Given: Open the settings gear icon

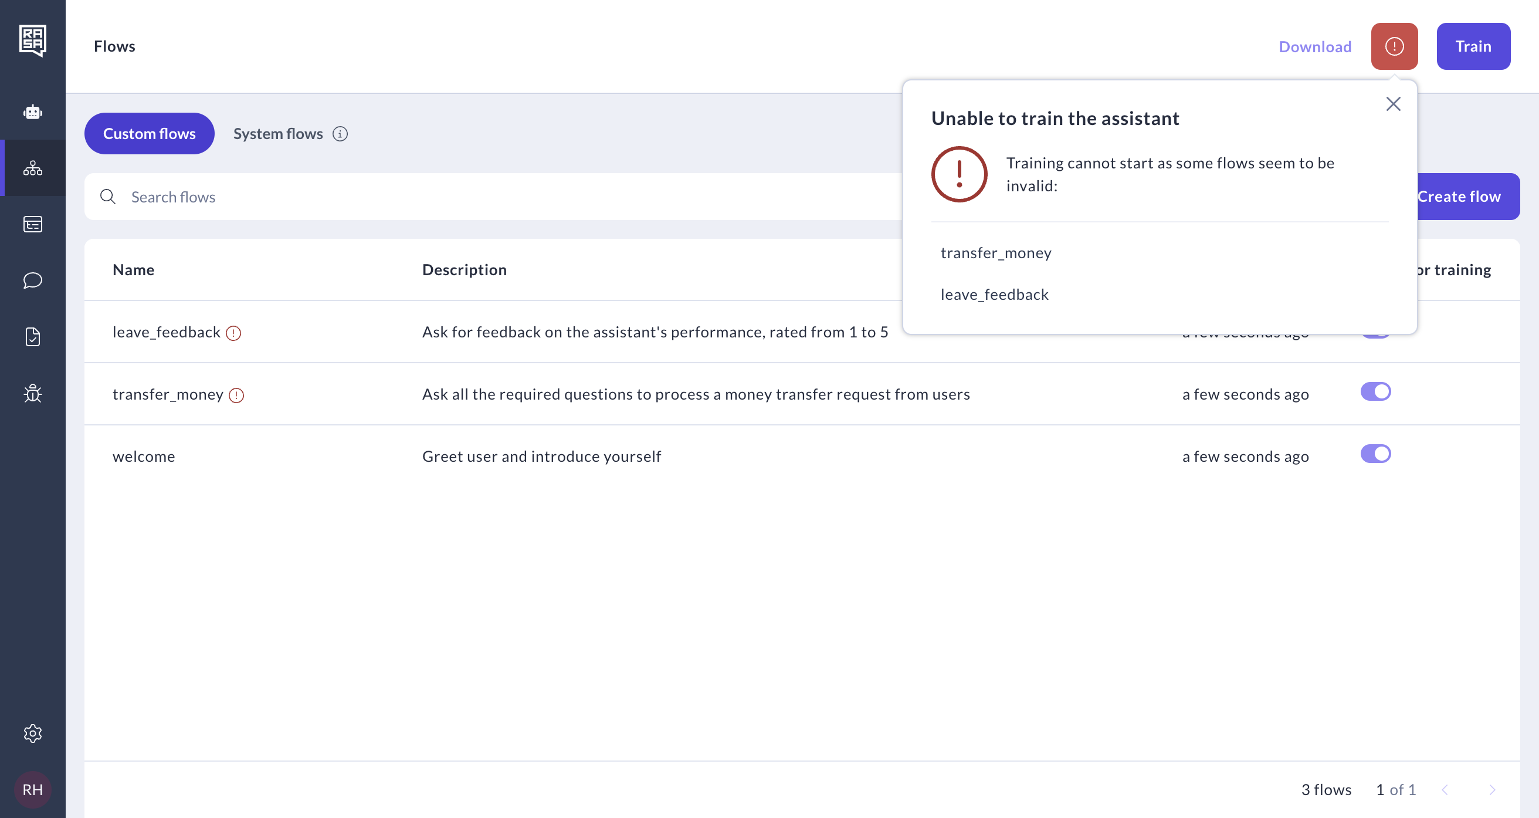Looking at the screenshot, I should tap(32, 733).
